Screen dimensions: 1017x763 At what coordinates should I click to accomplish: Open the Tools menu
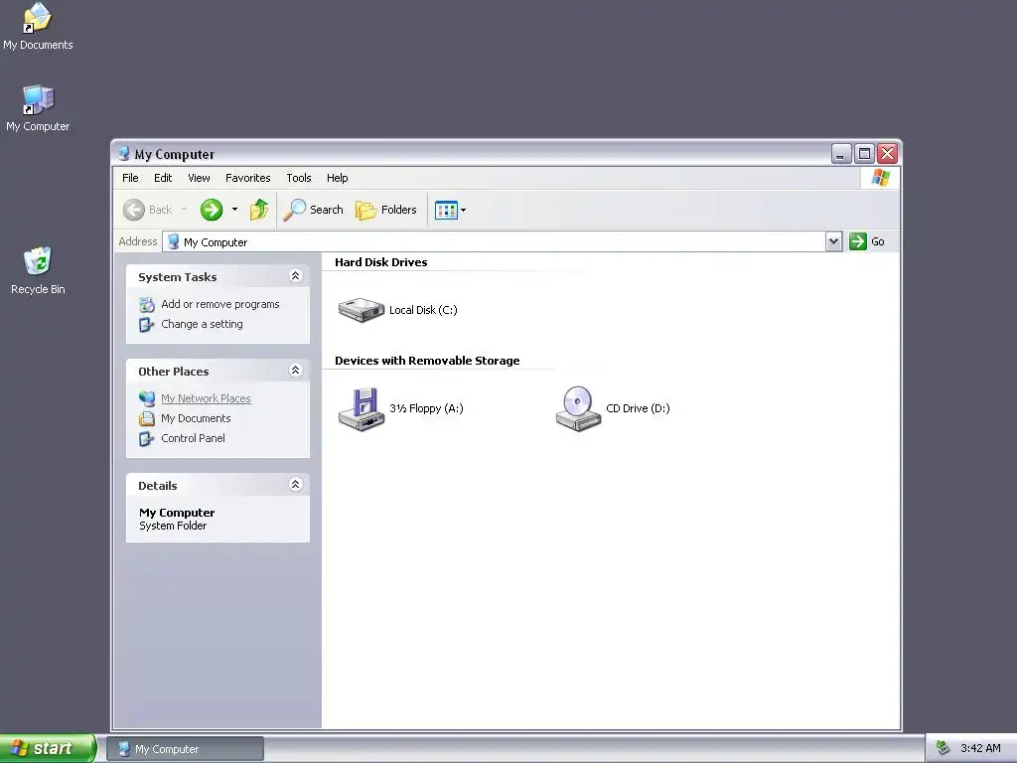pyautogui.click(x=299, y=178)
